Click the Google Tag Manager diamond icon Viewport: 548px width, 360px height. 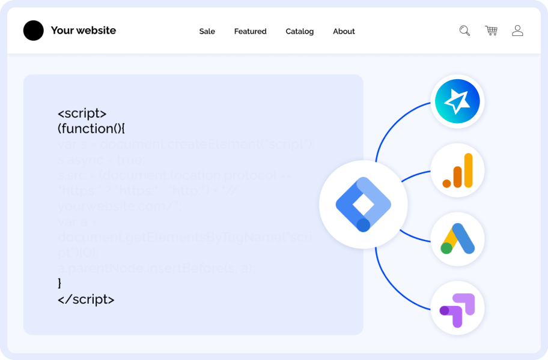(363, 205)
